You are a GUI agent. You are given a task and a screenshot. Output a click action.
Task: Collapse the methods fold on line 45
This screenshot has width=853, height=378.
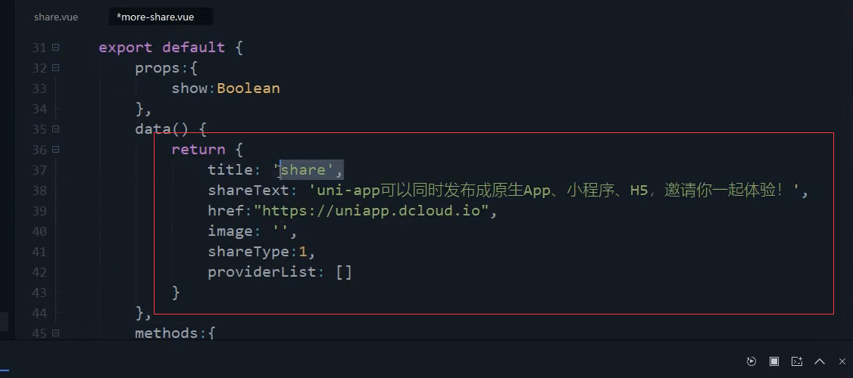tap(55, 333)
